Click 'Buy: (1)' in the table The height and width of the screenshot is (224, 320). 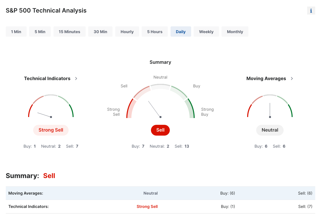pyautogui.click(x=228, y=207)
